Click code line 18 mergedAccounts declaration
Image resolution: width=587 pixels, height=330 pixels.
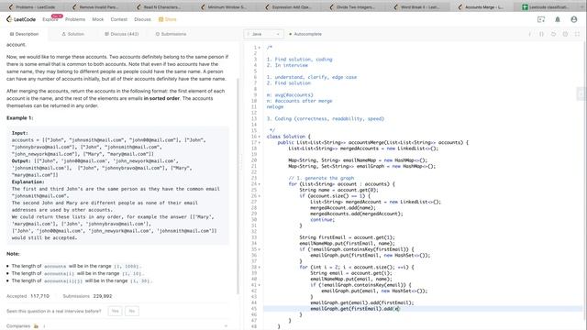coord(363,148)
